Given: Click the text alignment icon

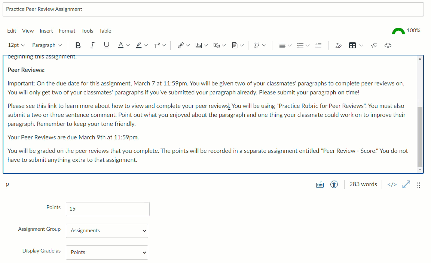Looking at the screenshot, I should point(282,45).
